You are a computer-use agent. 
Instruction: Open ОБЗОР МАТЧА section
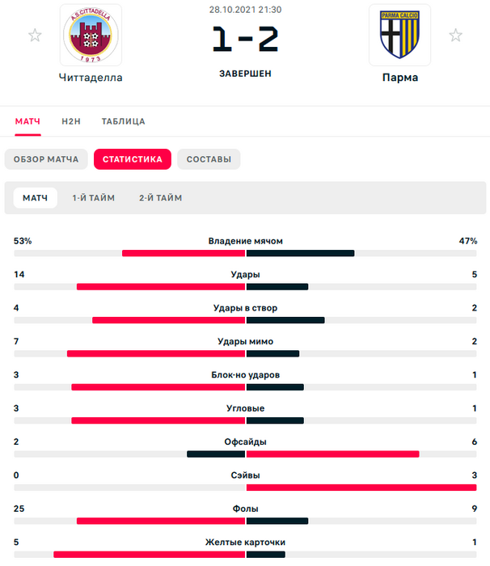tap(46, 159)
